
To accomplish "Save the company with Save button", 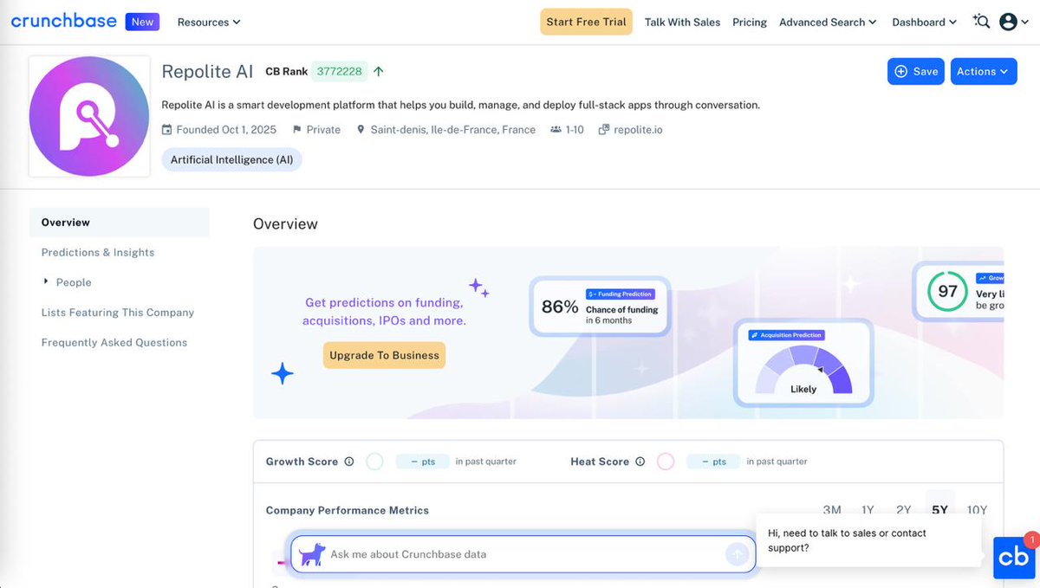I will point(915,71).
